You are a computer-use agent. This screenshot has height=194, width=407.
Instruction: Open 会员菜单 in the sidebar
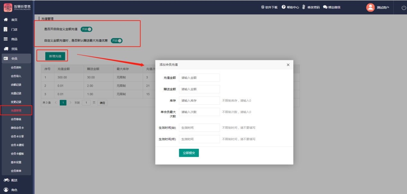pos(16,171)
